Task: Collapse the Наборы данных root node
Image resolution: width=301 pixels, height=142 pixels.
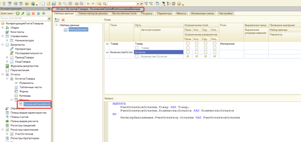Action: (x=57, y=25)
